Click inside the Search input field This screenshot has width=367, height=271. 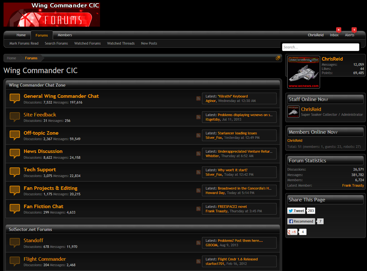(320, 47)
